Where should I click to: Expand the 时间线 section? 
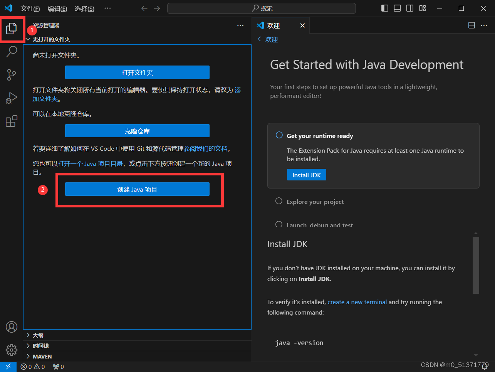[28, 346]
